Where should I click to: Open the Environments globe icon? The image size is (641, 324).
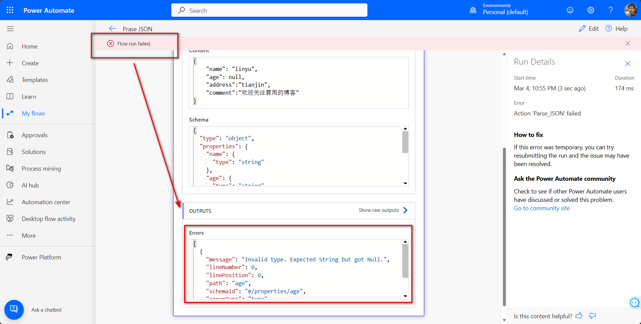point(473,10)
